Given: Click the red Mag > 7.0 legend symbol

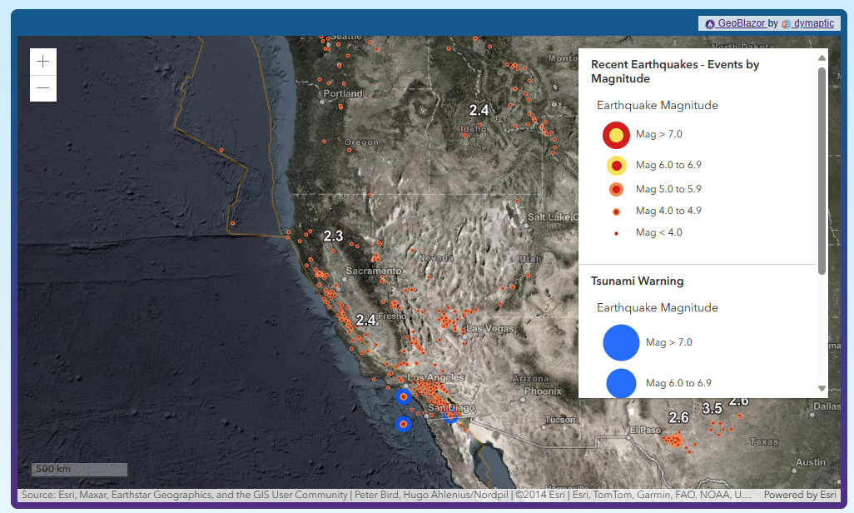Looking at the screenshot, I should tap(616, 135).
